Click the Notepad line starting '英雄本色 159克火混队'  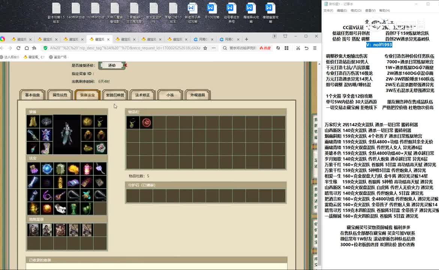379,153
